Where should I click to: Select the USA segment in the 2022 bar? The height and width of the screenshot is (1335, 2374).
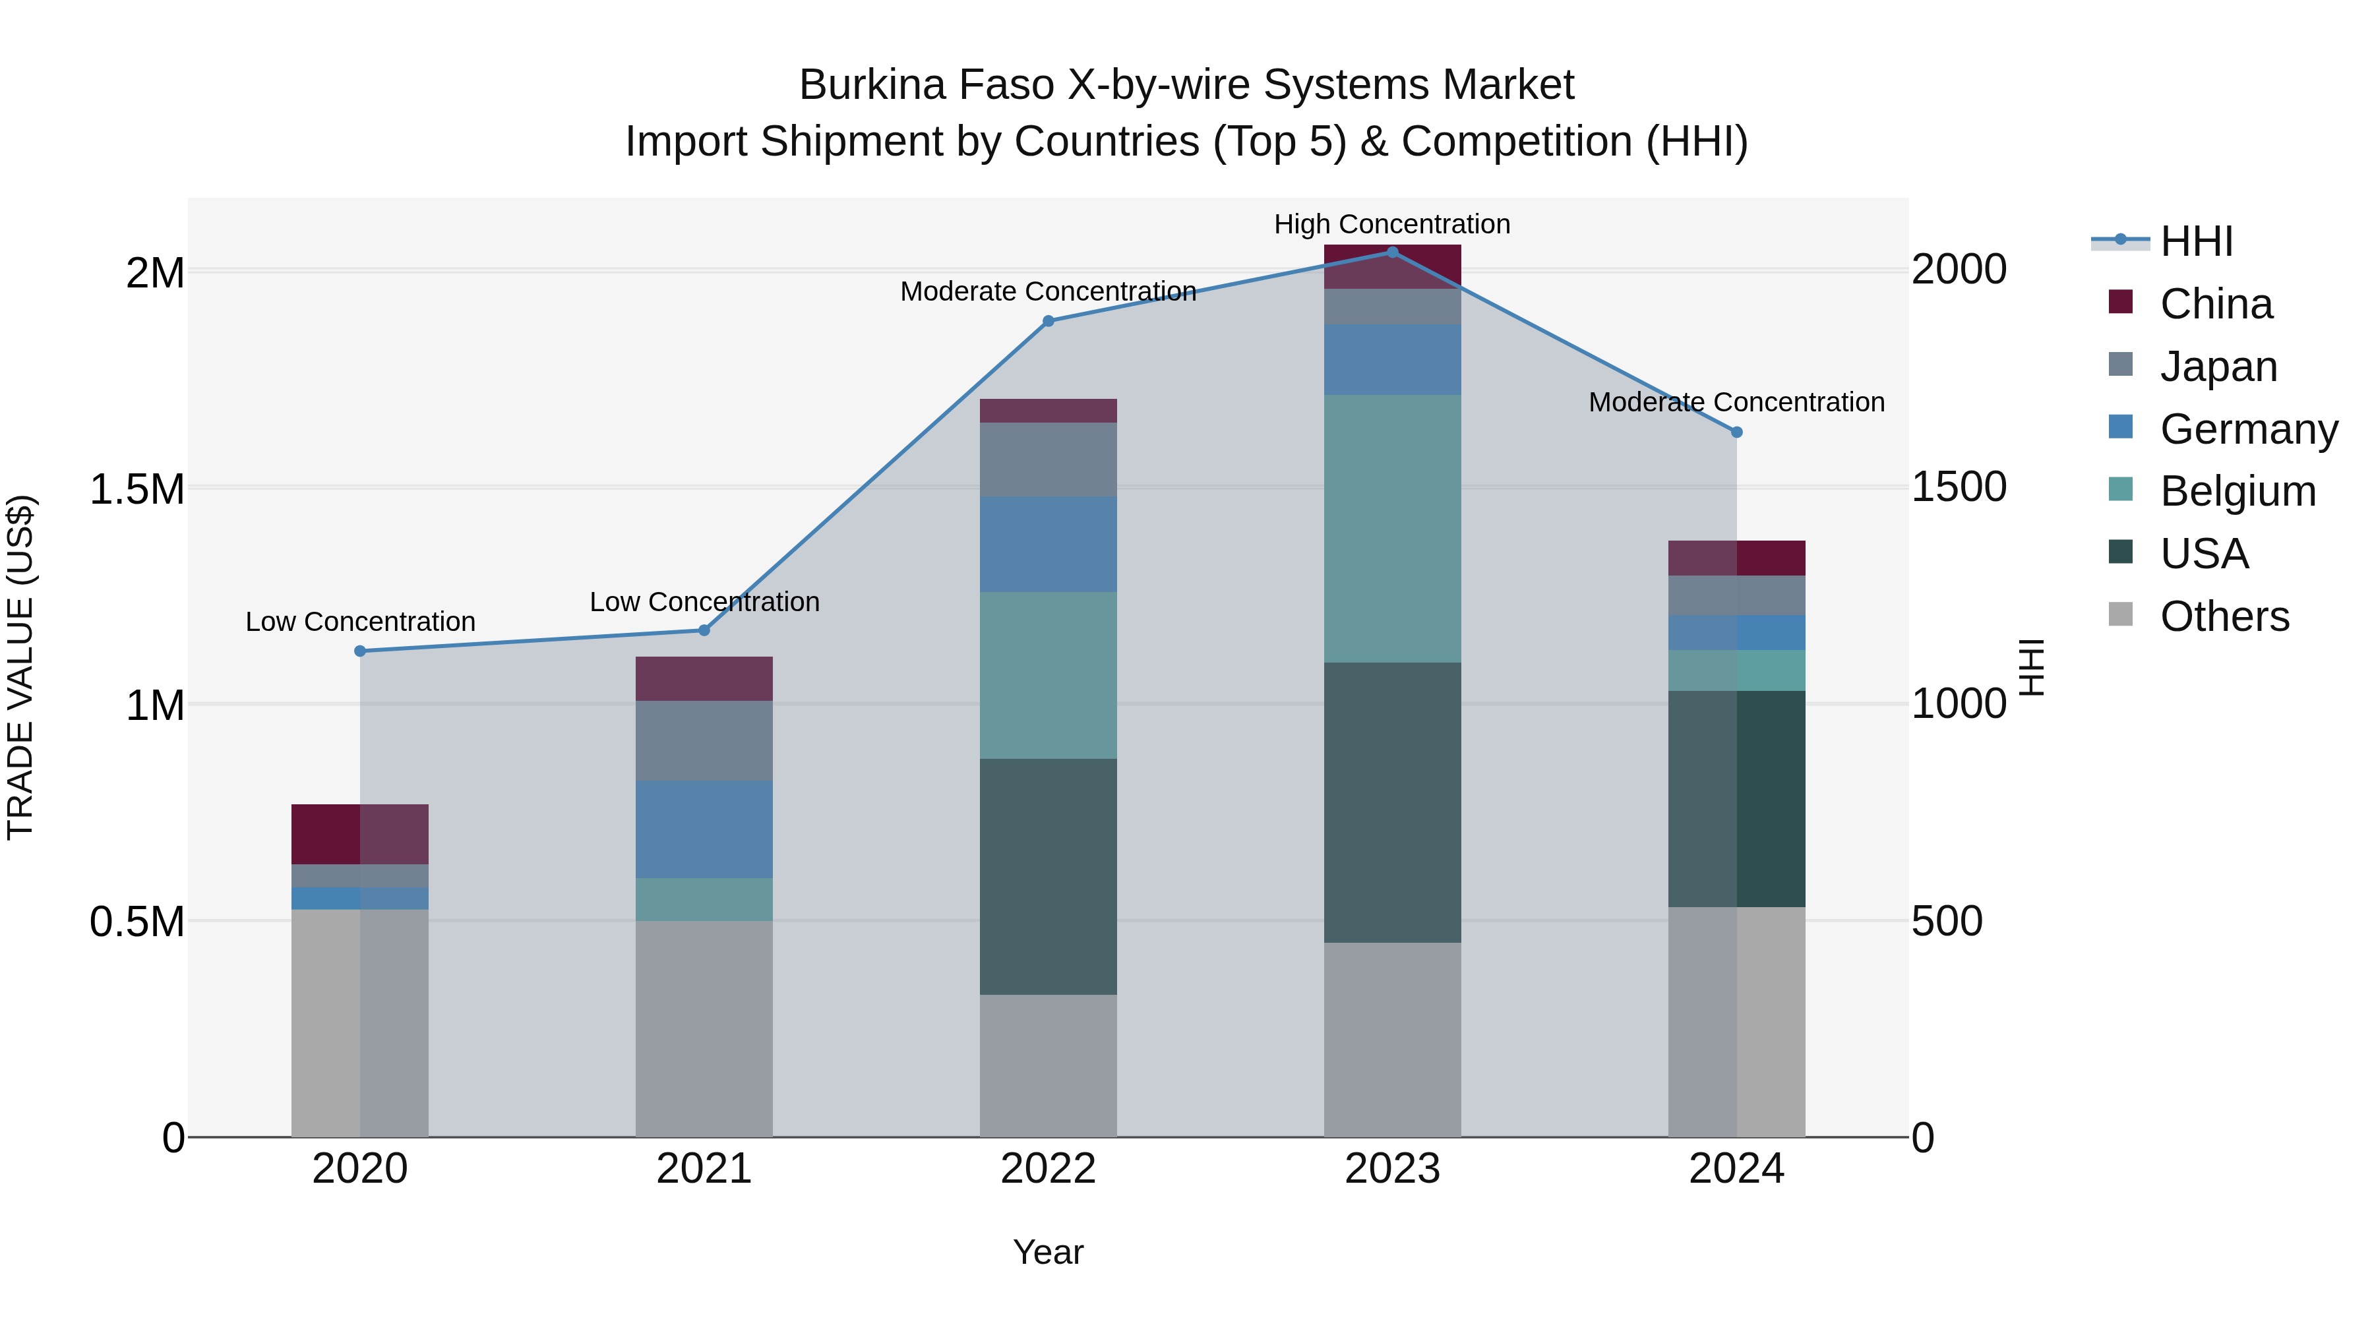1049,876
